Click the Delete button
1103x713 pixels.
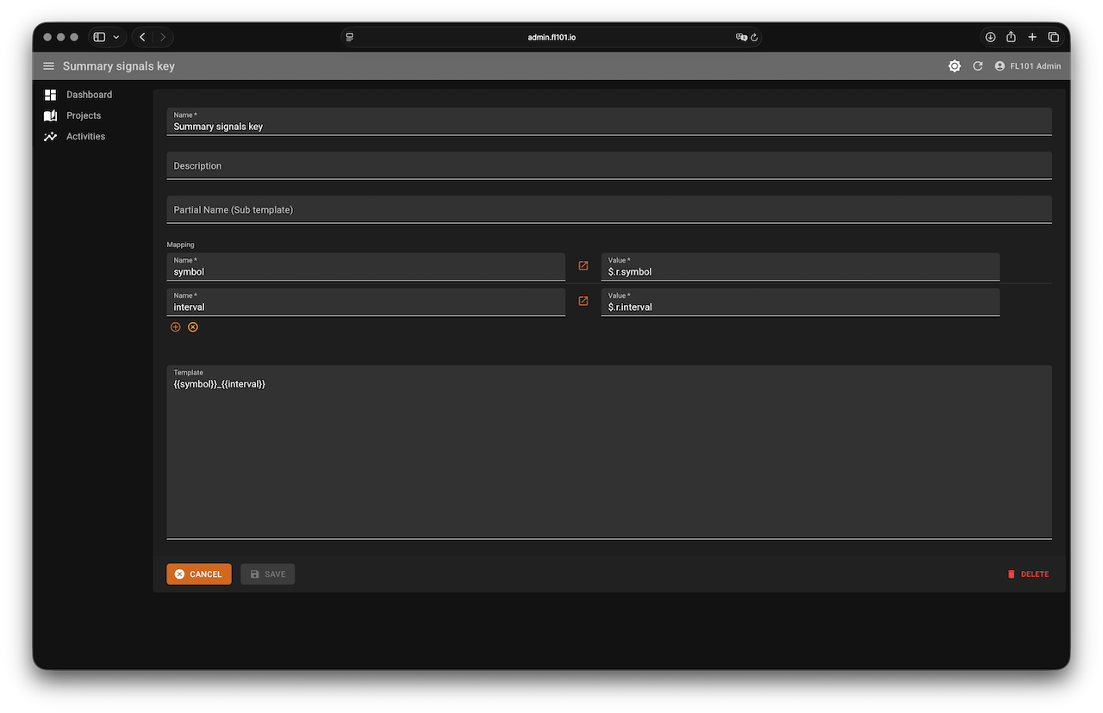[x=1028, y=574]
